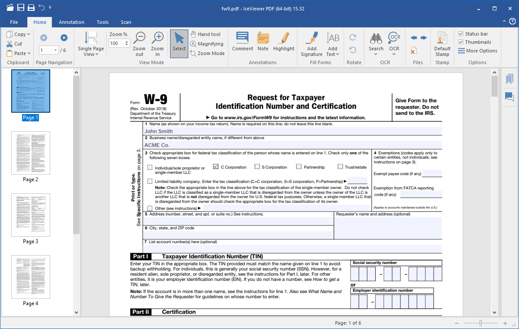Expand the Copy dropdown
519x329 pixels.
point(29,34)
